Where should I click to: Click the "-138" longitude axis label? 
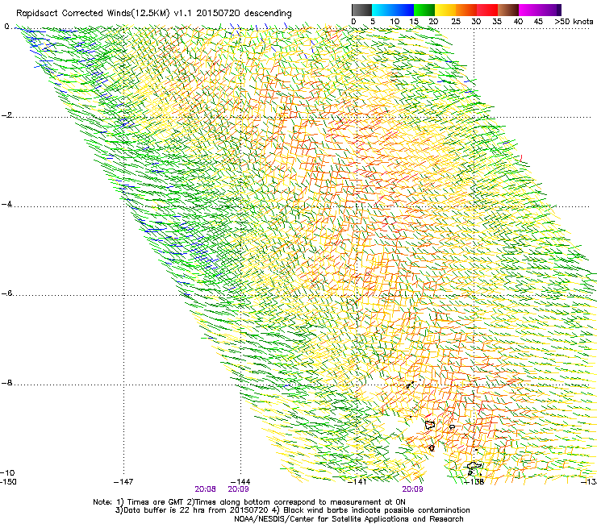[x=474, y=482]
